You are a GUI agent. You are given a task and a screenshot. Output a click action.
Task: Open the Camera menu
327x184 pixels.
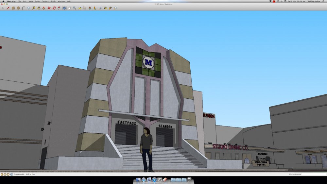click(x=45, y=1)
